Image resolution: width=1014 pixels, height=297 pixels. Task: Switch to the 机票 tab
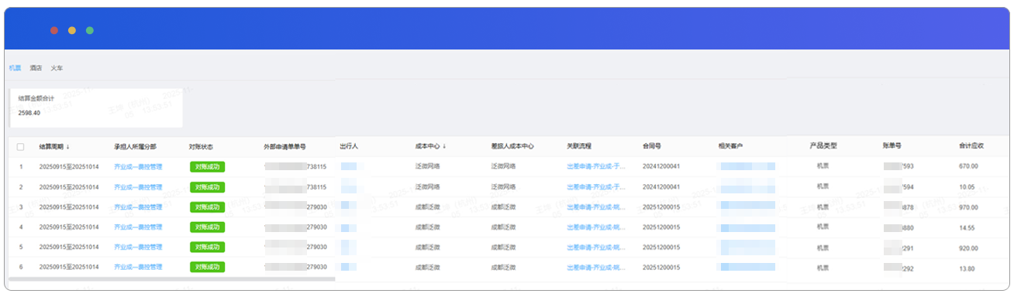(x=15, y=68)
